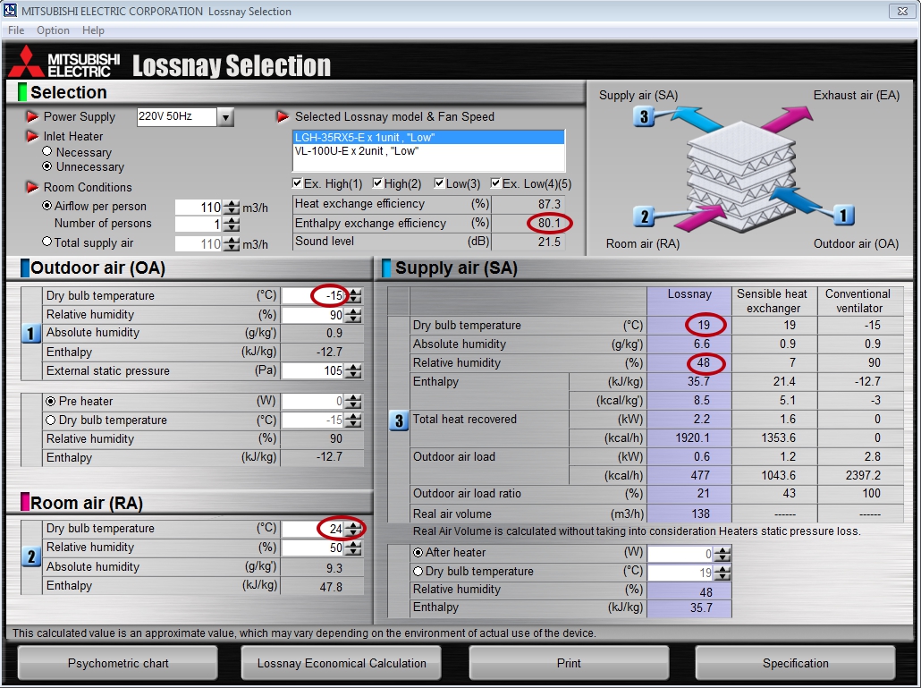The height and width of the screenshot is (688, 921).
Task: Click room air Dry bulb temperature field 24
Action: 313,529
